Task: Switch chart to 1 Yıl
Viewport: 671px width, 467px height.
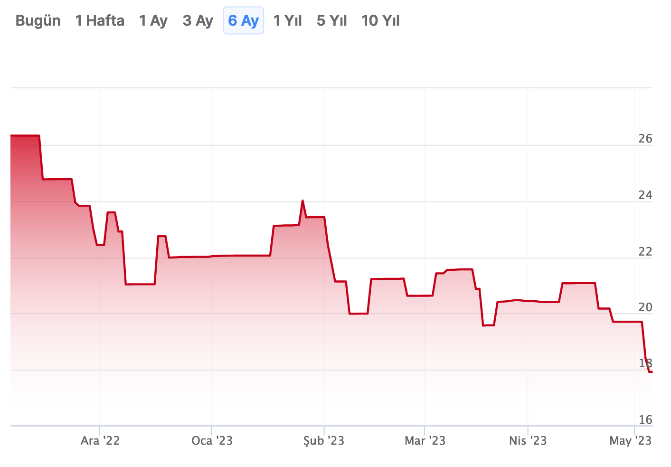Action: 288,21
